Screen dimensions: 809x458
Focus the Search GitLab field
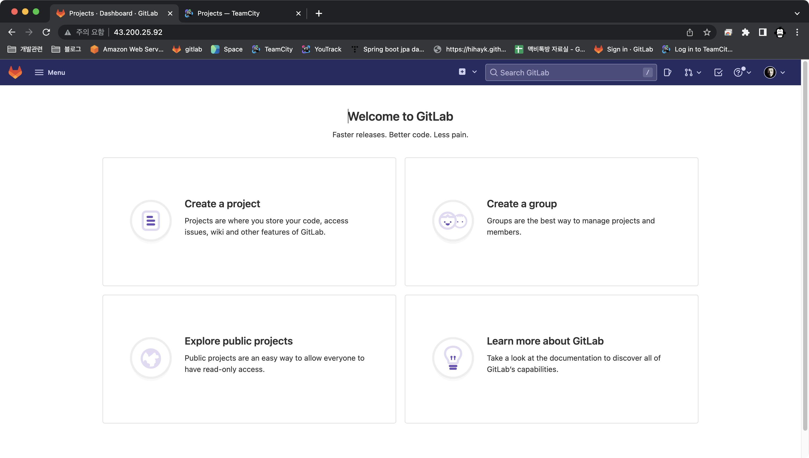pyautogui.click(x=571, y=72)
